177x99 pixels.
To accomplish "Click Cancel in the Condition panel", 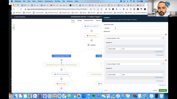I will point(155,90).
